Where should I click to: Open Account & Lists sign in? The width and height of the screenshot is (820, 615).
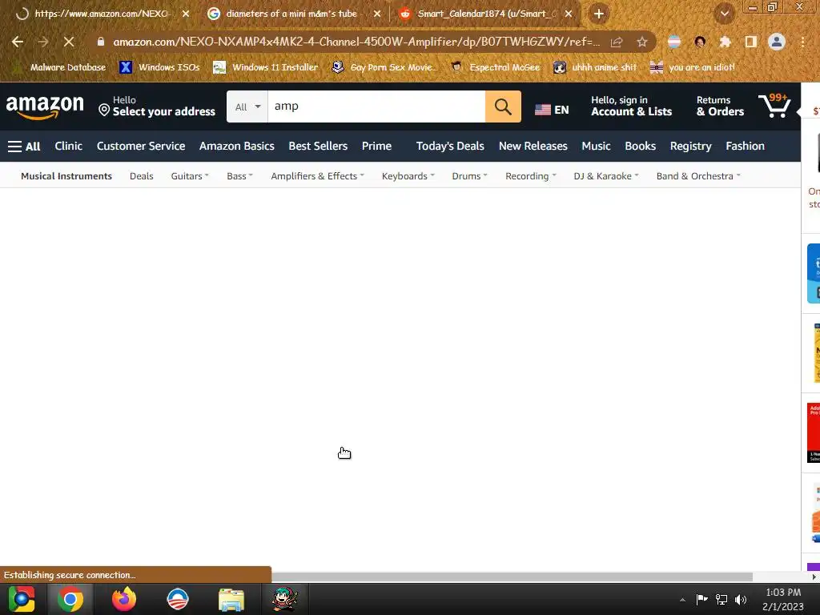(x=631, y=107)
